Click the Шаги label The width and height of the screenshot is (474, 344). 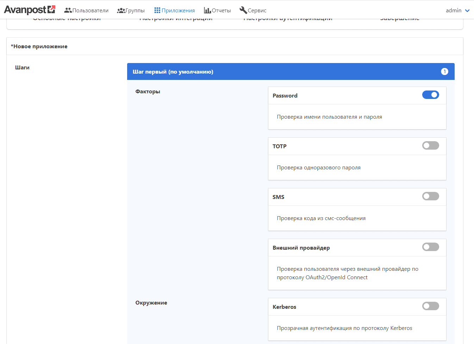(22, 68)
